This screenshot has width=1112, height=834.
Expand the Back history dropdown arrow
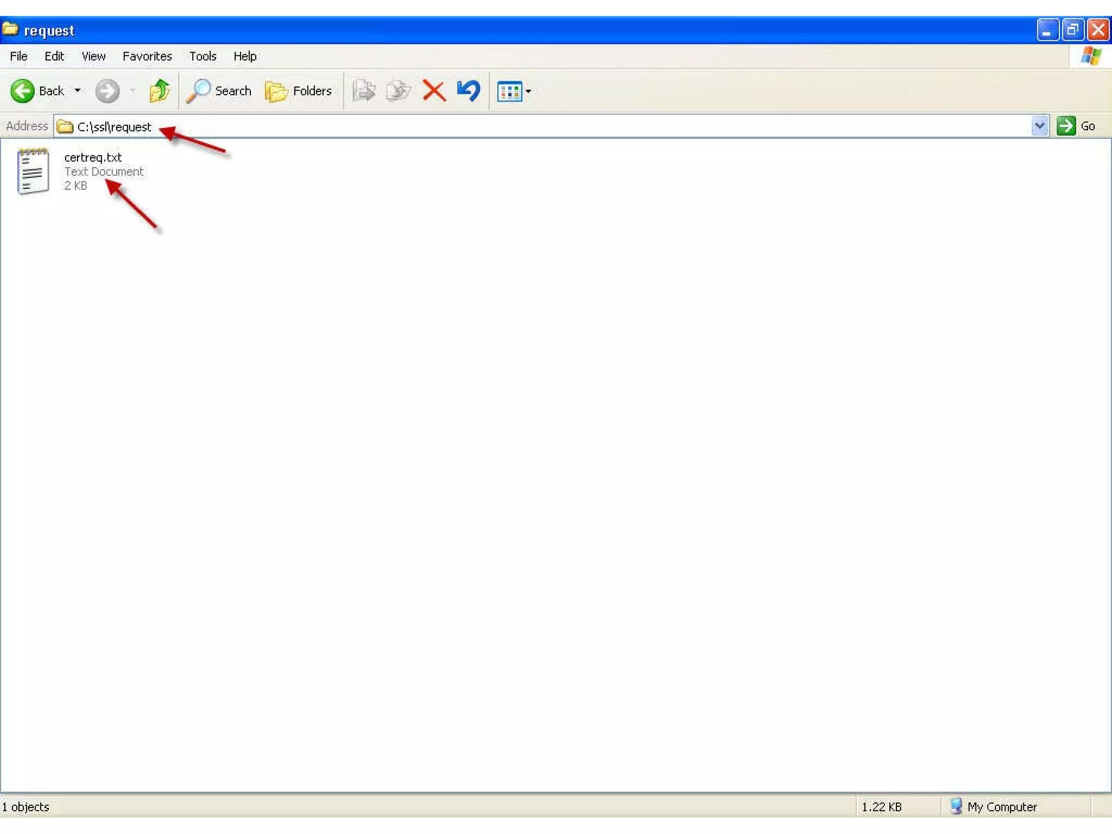[78, 91]
